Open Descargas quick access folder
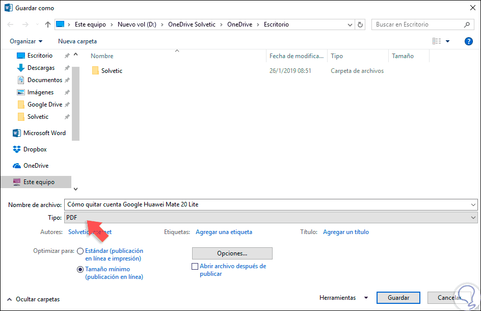This screenshot has height=311, width=481. (x=36, y=68)
